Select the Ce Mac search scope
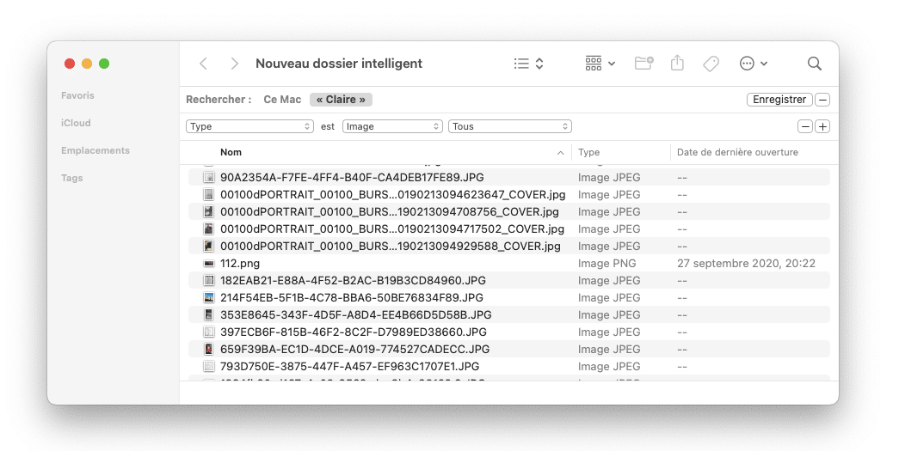 click(x=282, y=100)
